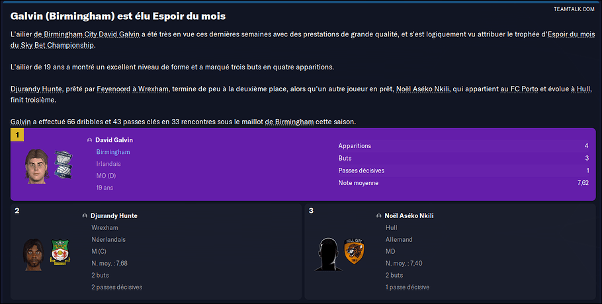602x304 pixels.
Task: Open the Wrexham club crest
Action: (60, 252)
